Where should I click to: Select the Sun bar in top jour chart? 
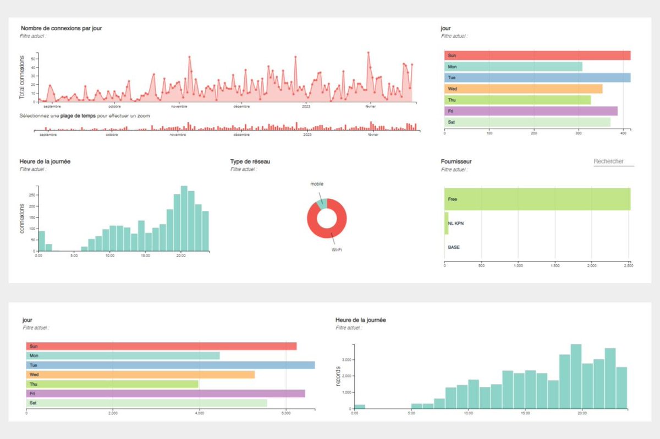[x=537, y=55]
